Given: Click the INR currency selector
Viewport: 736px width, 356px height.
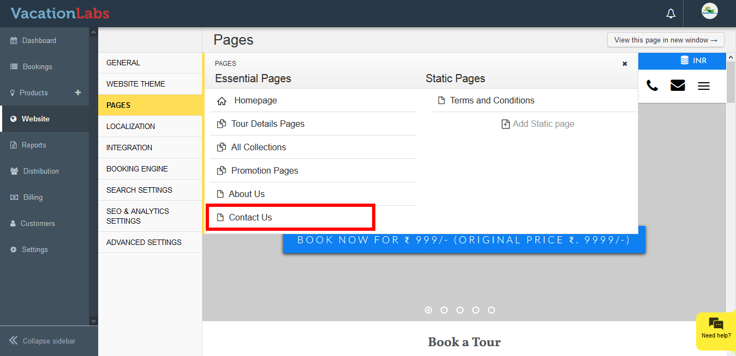Looking at the screenshot, I should click(x=693, y=60).
